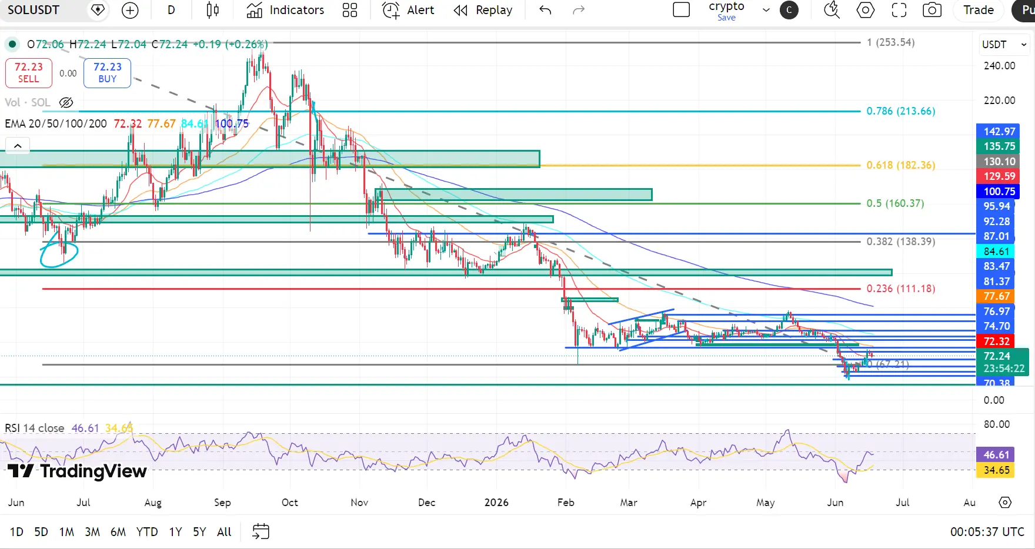Select the RSI 14 close legend
Image resolution: width=1035 pixels, height=549 pixels.
35,428
